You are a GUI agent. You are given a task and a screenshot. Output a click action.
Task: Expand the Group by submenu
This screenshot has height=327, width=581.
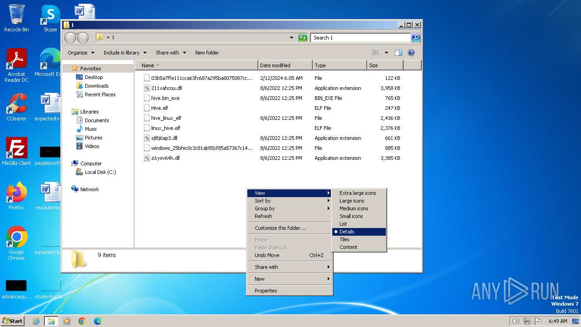coord(290,208)
